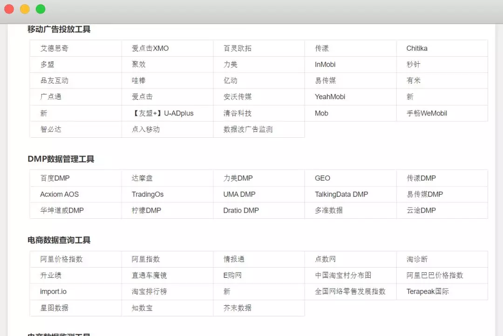Click the 多准数据 link

point(329,210)
